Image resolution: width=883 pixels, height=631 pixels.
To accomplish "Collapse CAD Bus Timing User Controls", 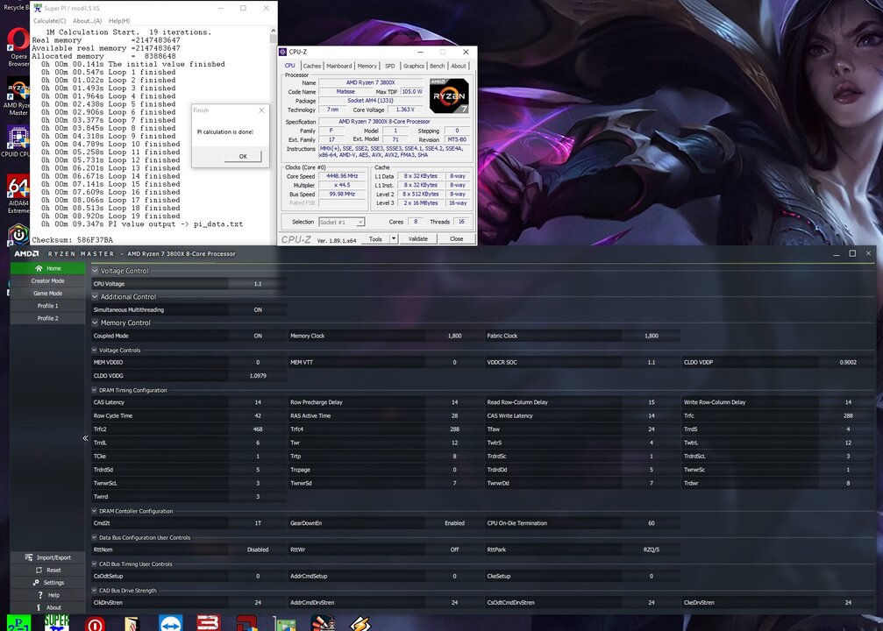I will point(95,564).
